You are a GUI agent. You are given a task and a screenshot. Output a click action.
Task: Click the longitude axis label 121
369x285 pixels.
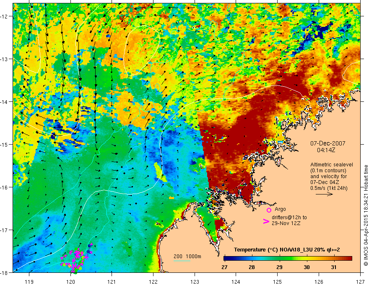(x=112, y=282)
